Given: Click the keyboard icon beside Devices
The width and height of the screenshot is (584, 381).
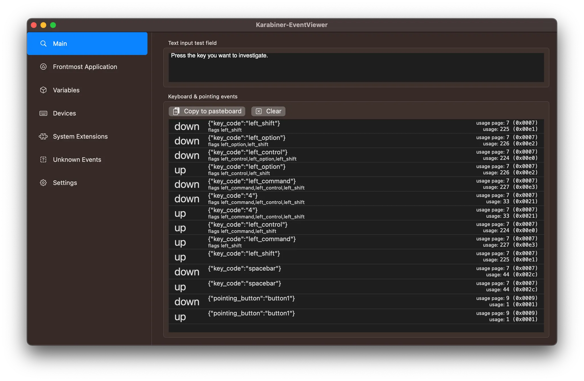Looking at the screenshot, I should tap(43, 113).
